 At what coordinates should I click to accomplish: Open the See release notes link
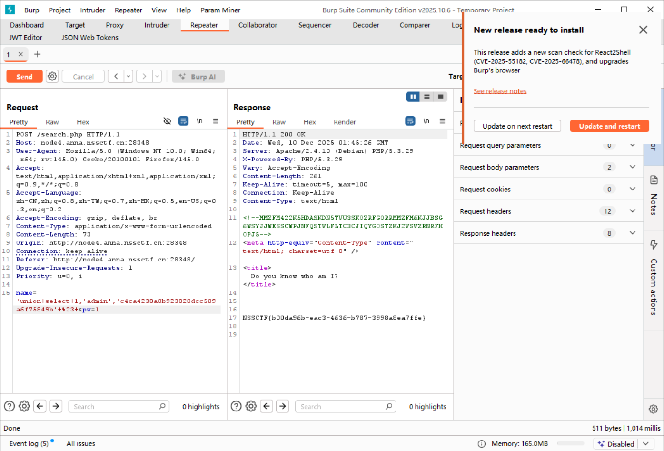tap(500, 91)
